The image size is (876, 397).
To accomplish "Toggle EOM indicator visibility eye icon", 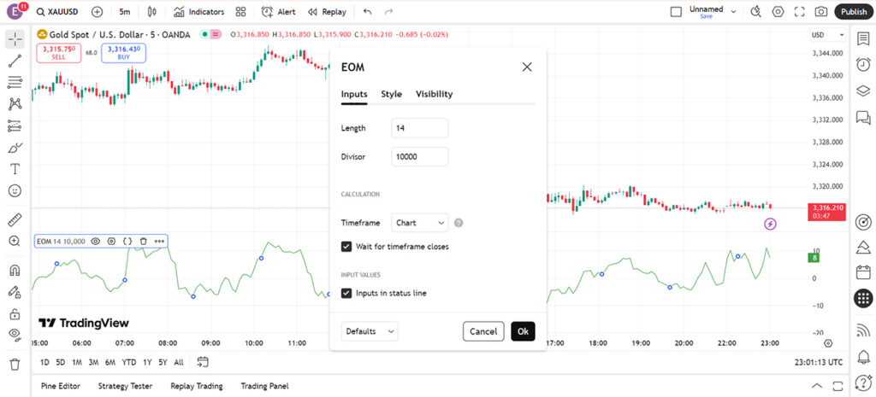I will point(96,242).
